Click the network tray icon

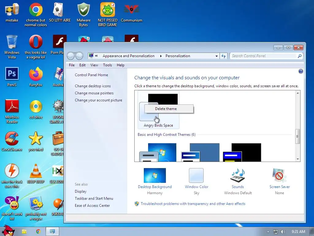click(276, 232)
